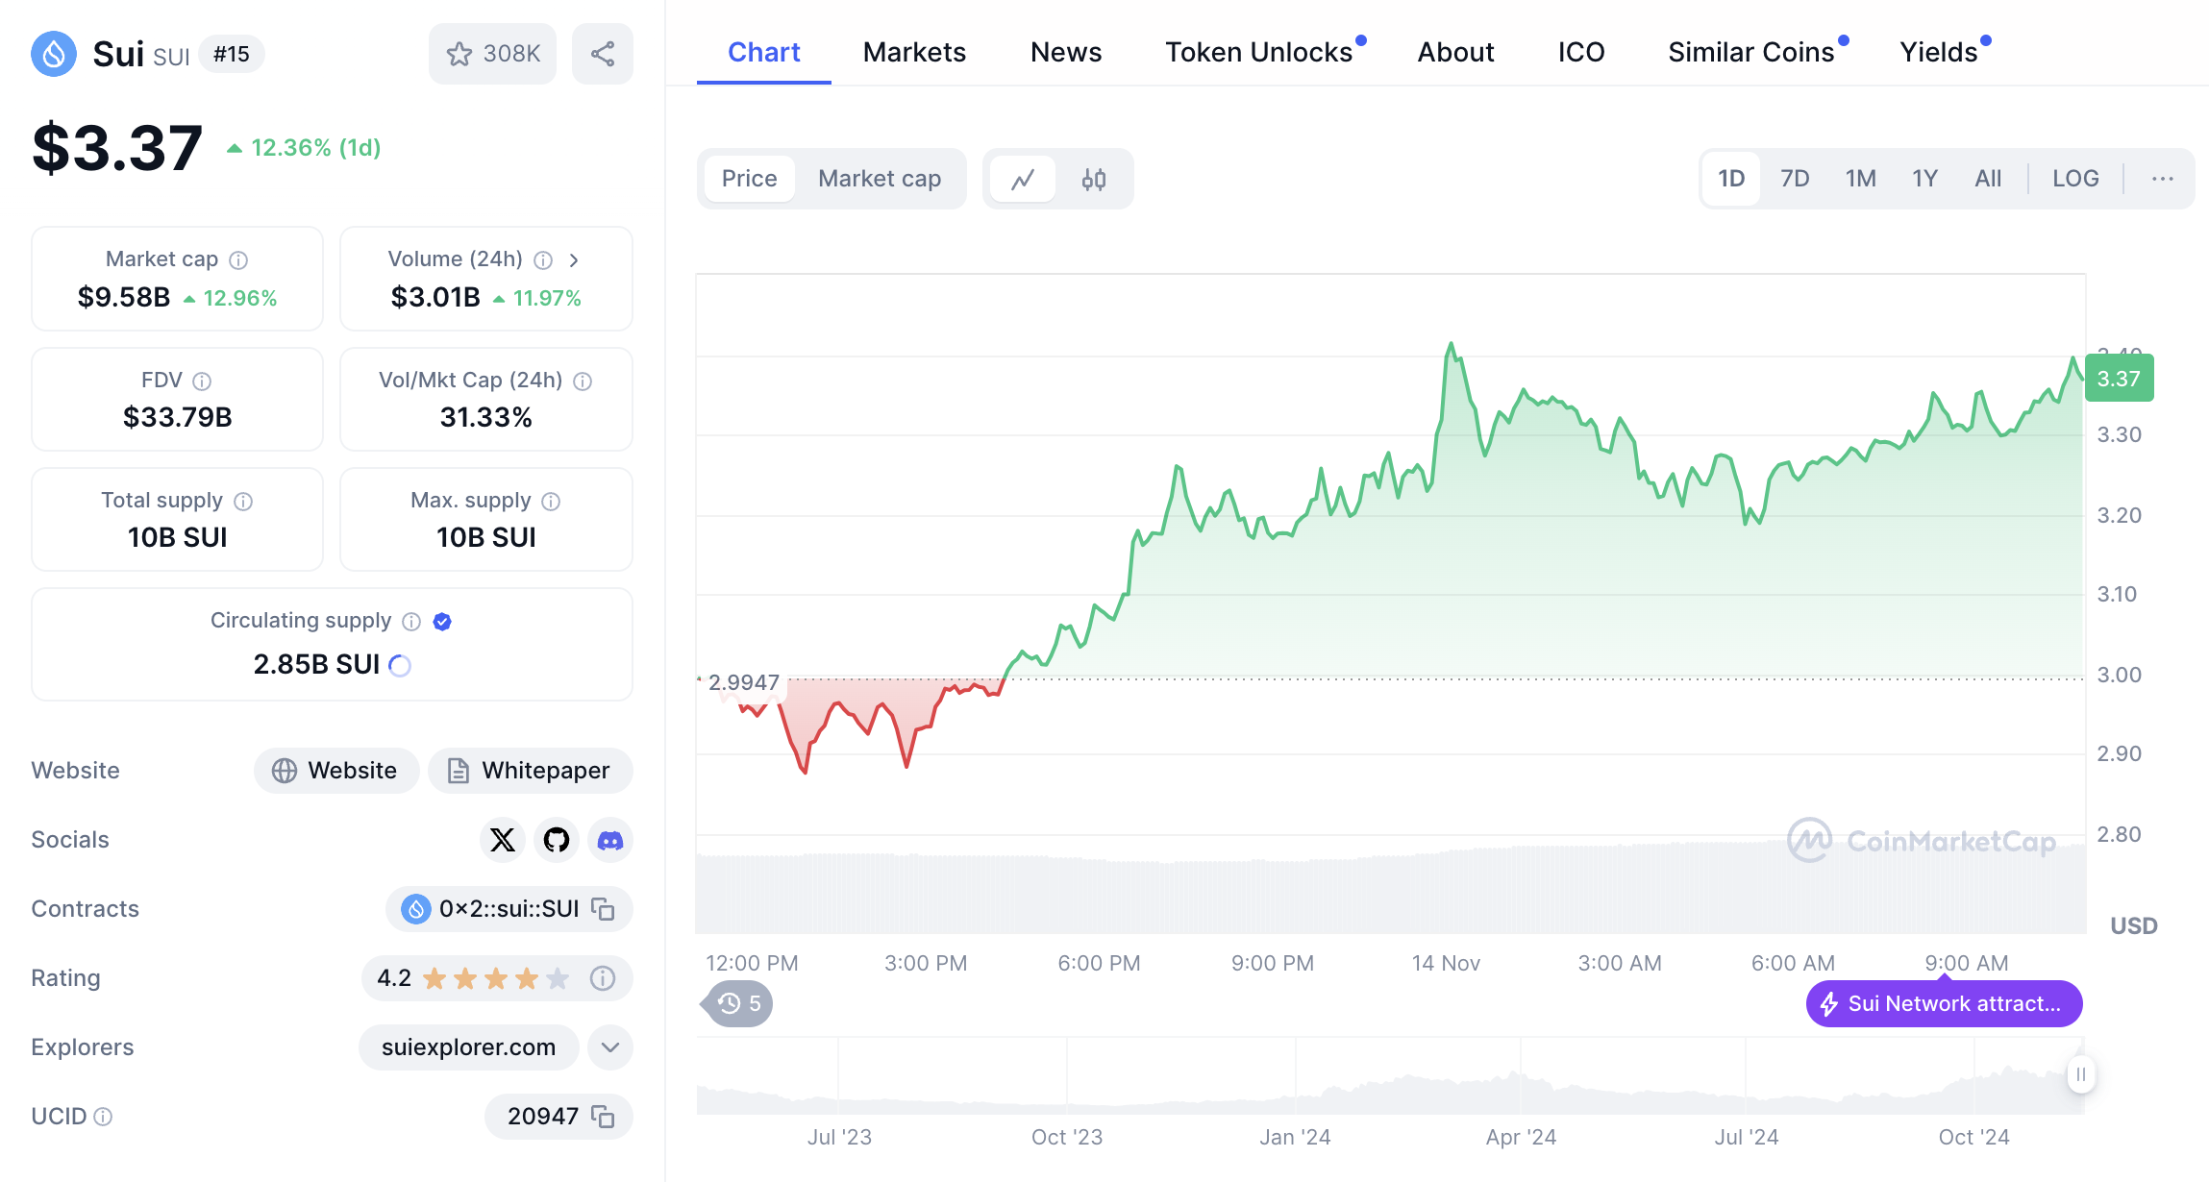Switch to candlestick chart icon
2209x1182 pixels.
1094,179
